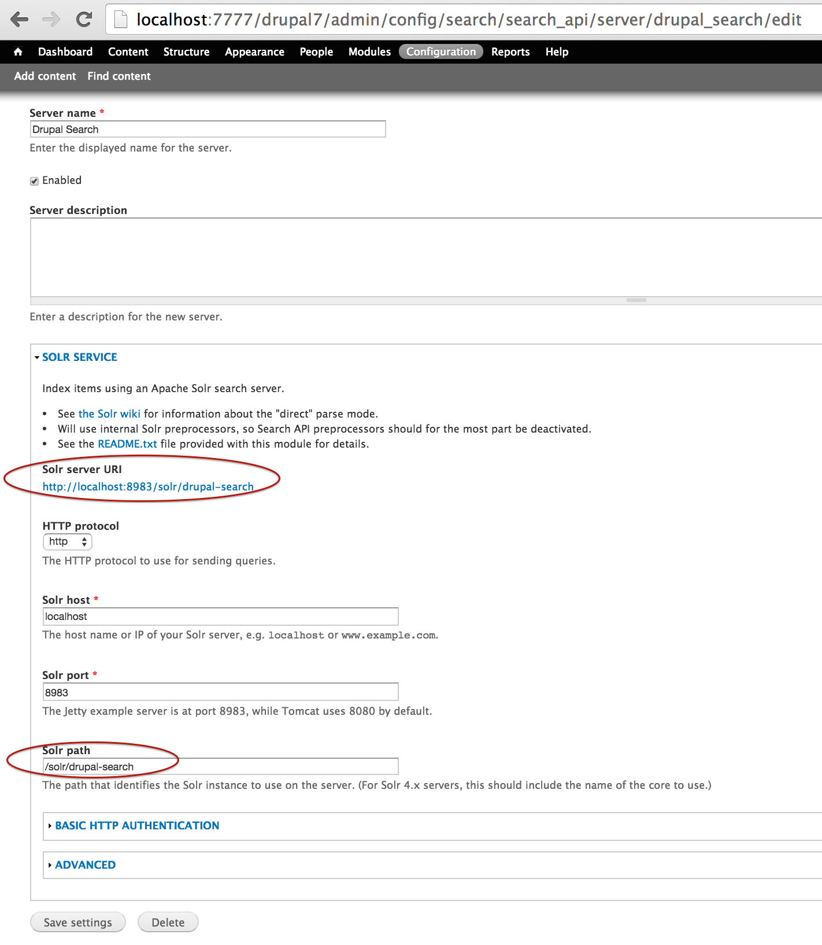Click Add content shortcut
Viewport: 822px width, 945px height.
45,76
